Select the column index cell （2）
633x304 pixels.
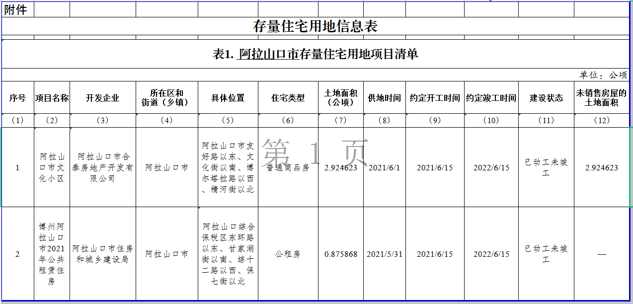tap(52, 120)
